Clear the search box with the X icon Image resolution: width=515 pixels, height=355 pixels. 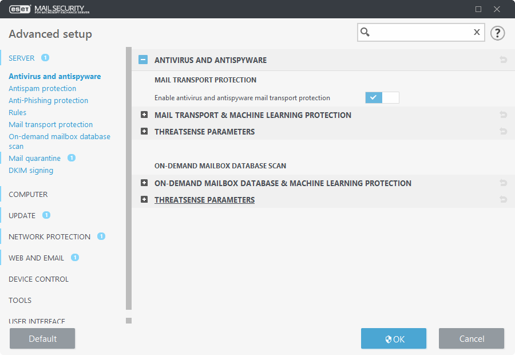tap(477, 32)
